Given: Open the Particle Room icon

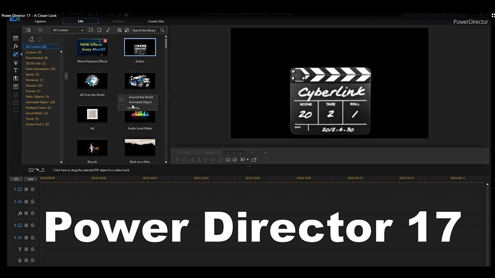Looking at the screenshot, I should click(15, 63).
